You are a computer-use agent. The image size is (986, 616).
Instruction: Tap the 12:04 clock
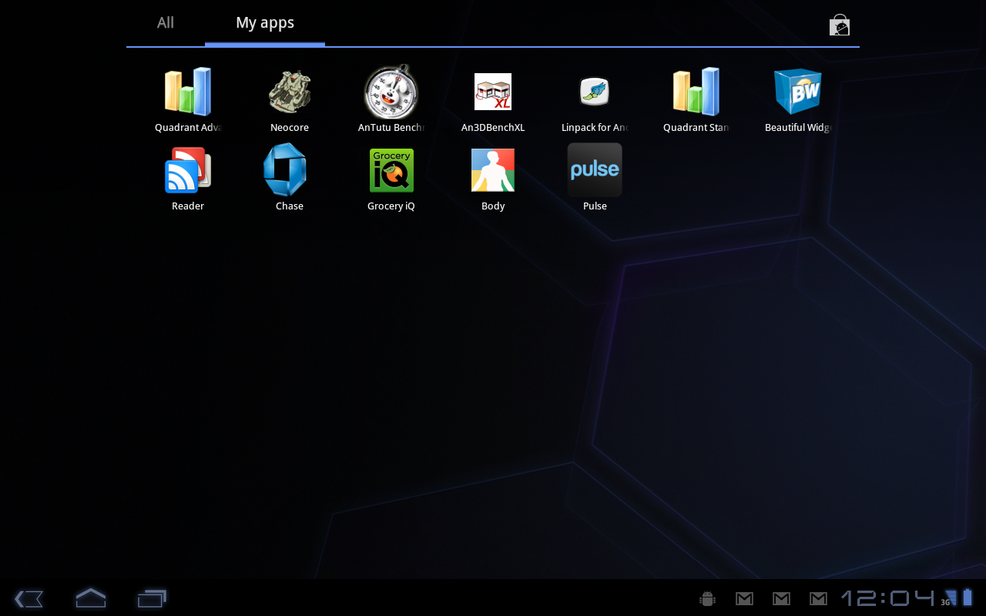click(x=888, y=598)
